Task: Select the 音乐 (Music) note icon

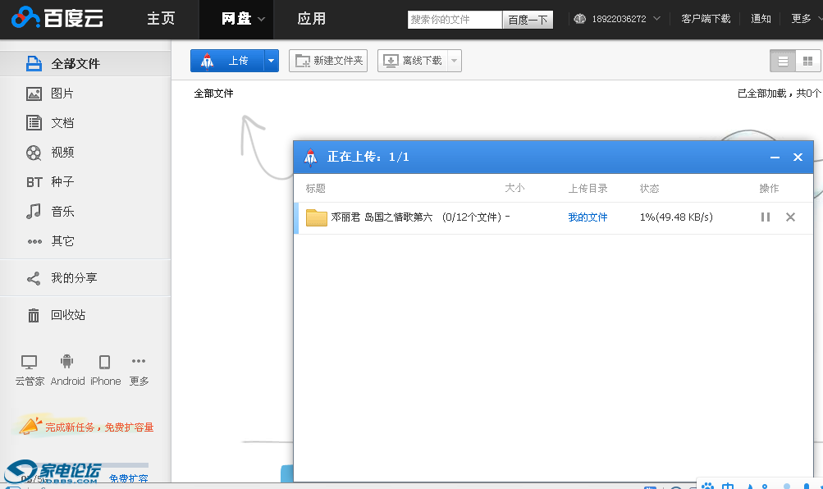Action: point(34,212)
